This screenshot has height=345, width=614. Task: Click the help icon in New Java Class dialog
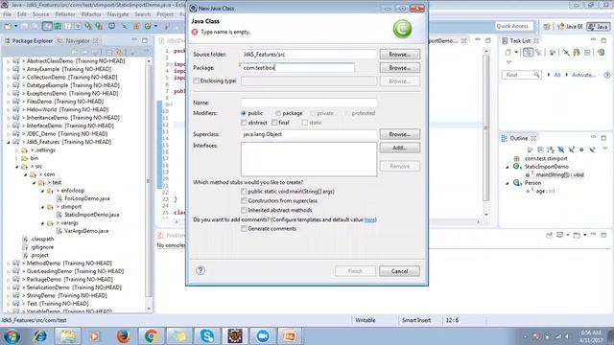(x=201, y=270)
